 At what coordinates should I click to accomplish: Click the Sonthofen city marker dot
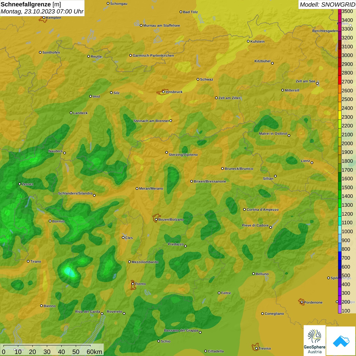point(40,52)
